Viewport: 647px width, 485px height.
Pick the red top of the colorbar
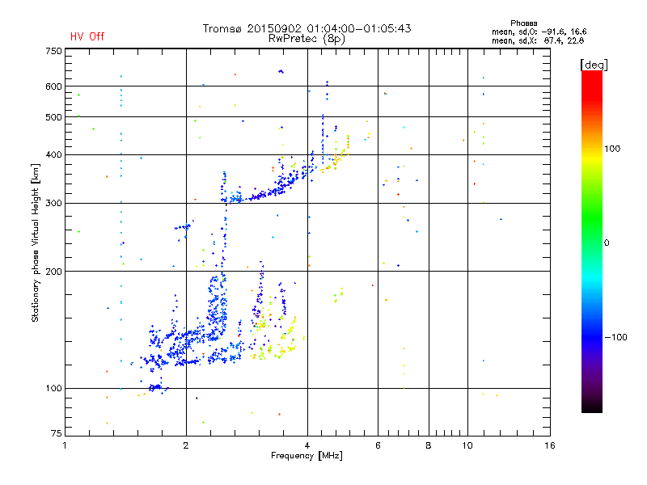tap(591, 75)
